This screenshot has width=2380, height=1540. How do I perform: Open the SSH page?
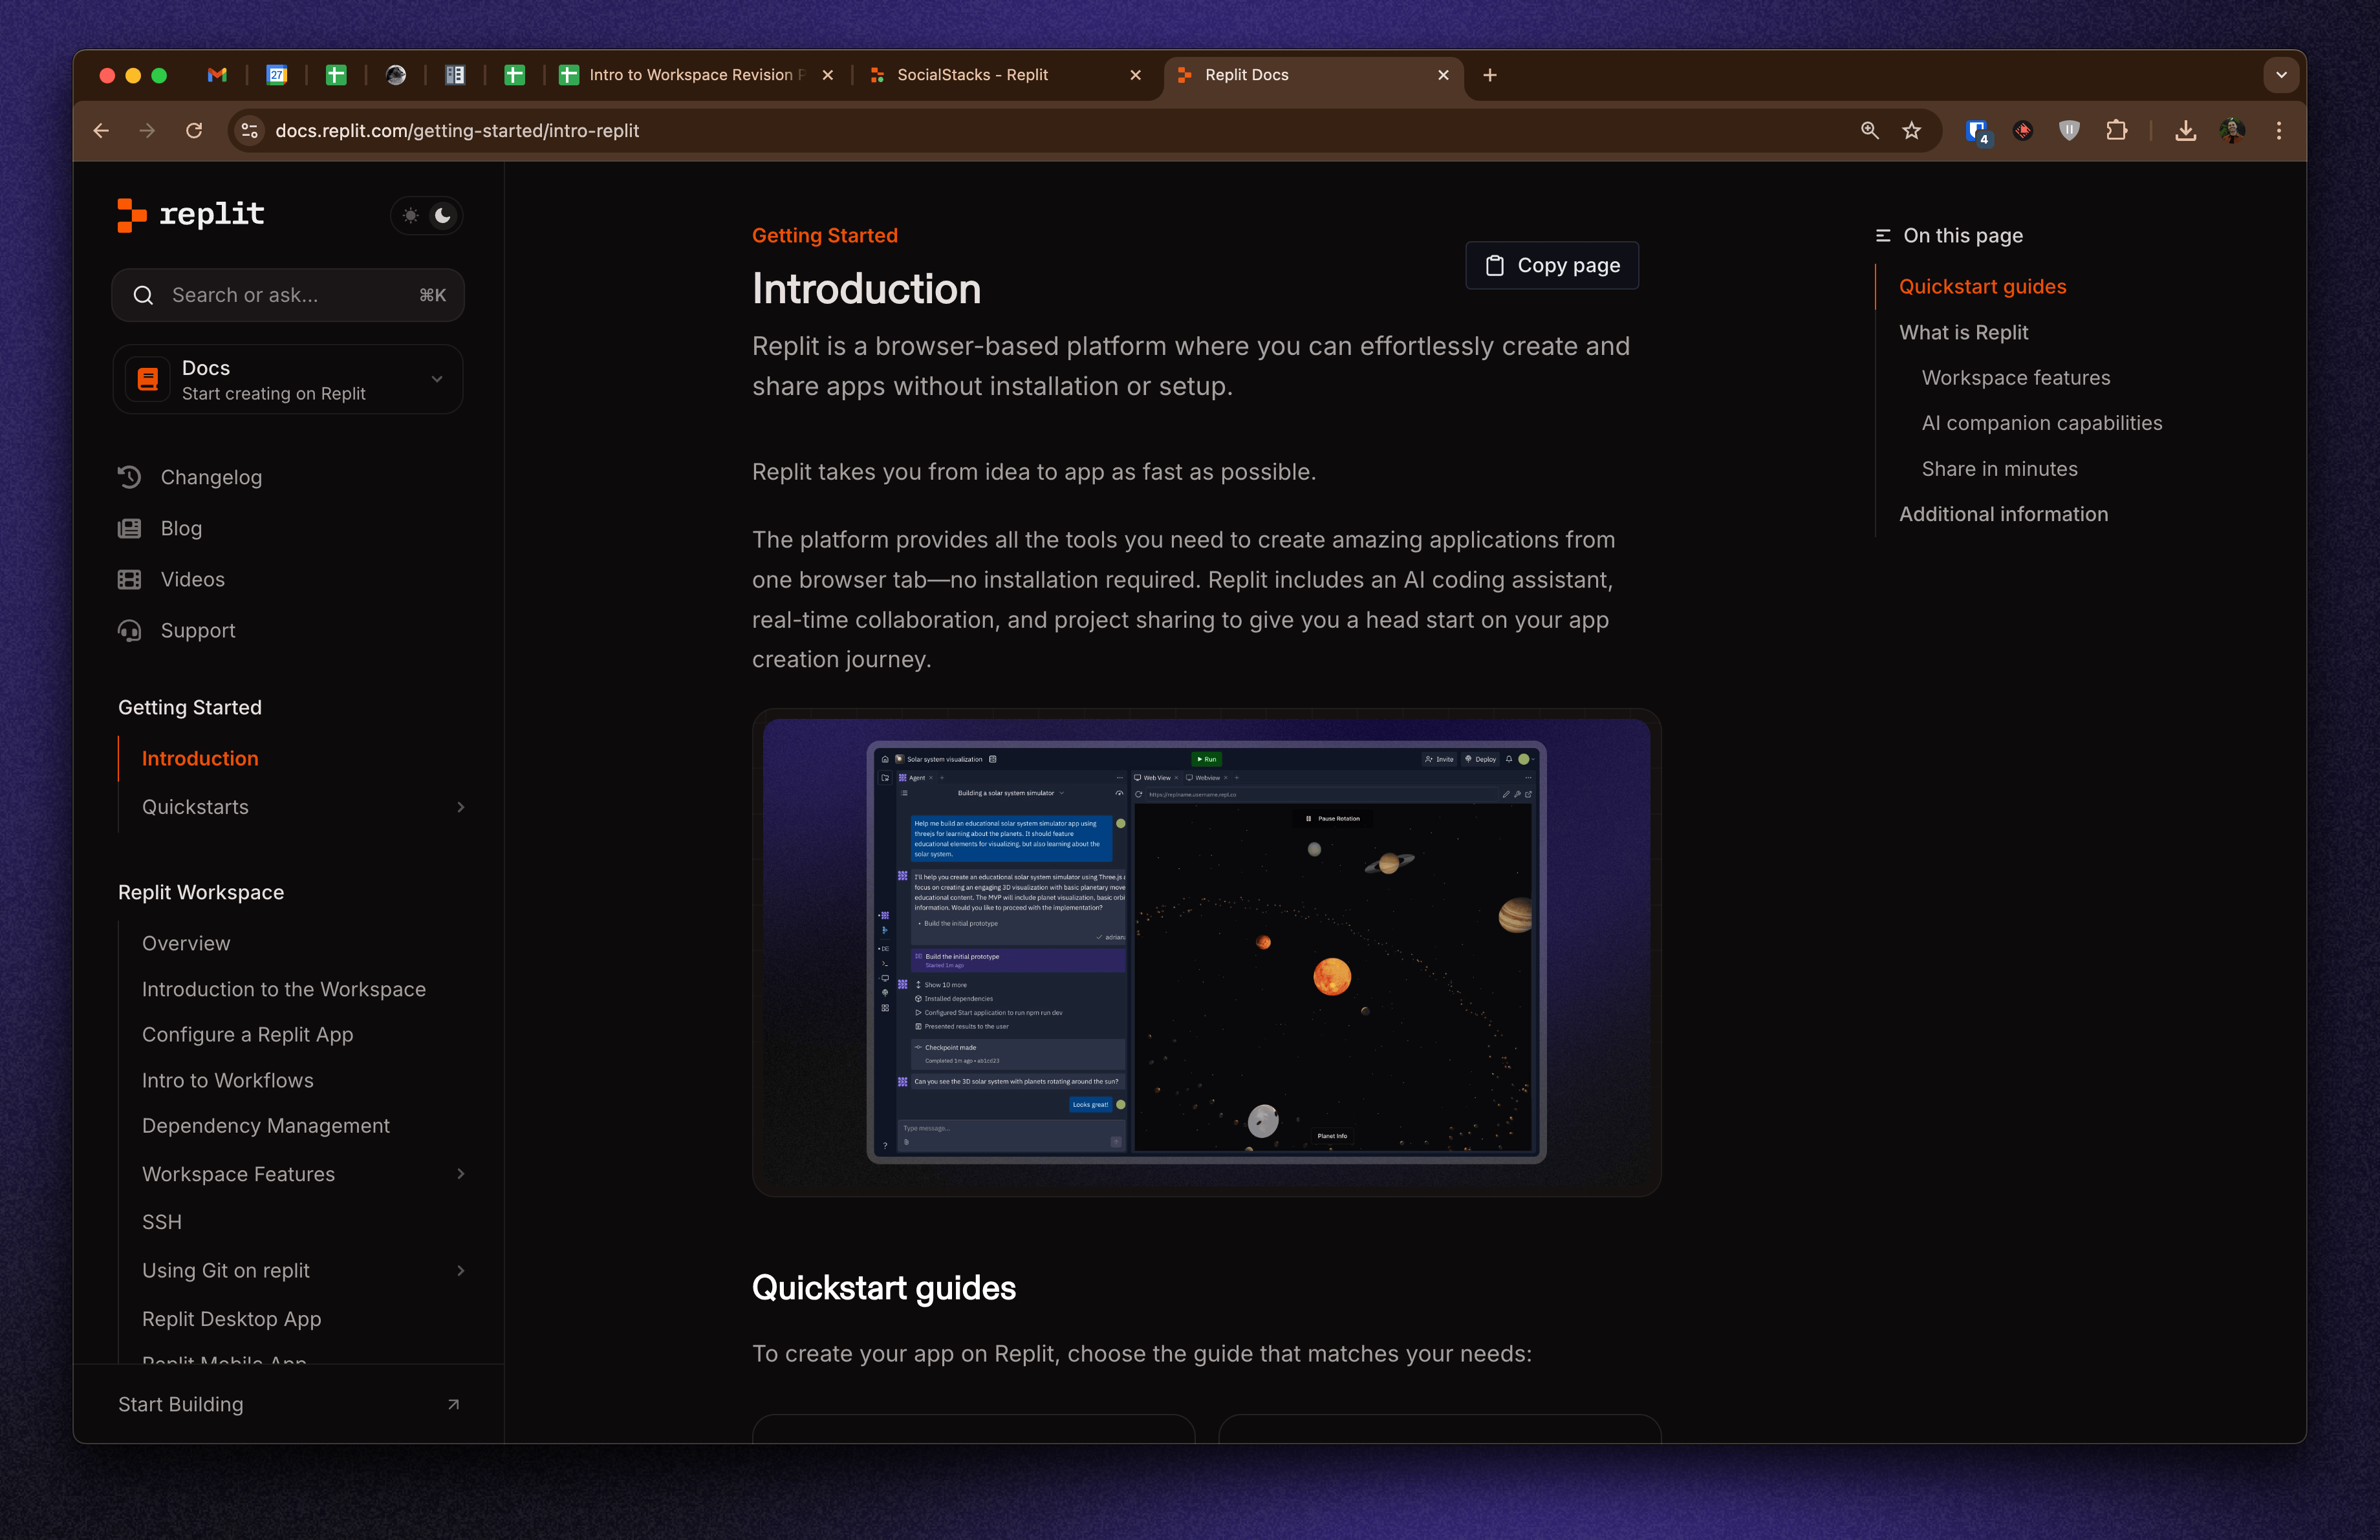tap(162, 1222)
